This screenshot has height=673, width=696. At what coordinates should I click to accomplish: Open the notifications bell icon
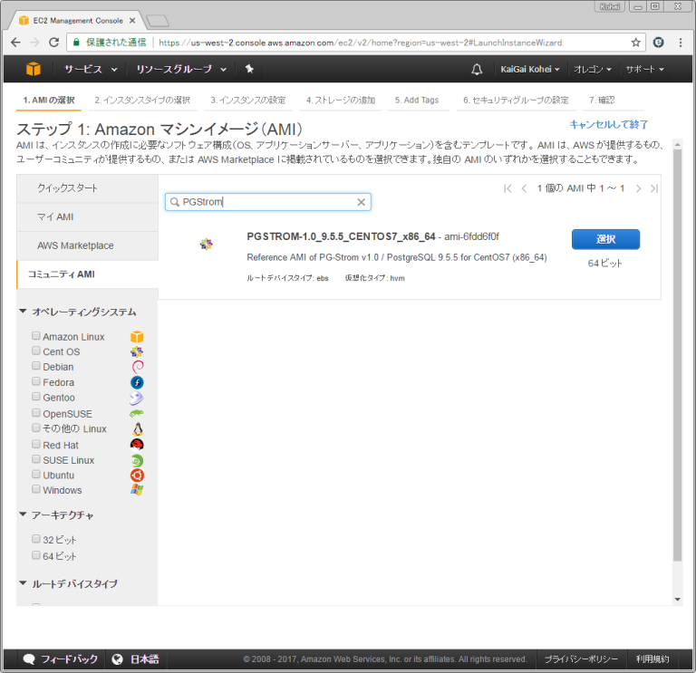(x=477, y=69)
